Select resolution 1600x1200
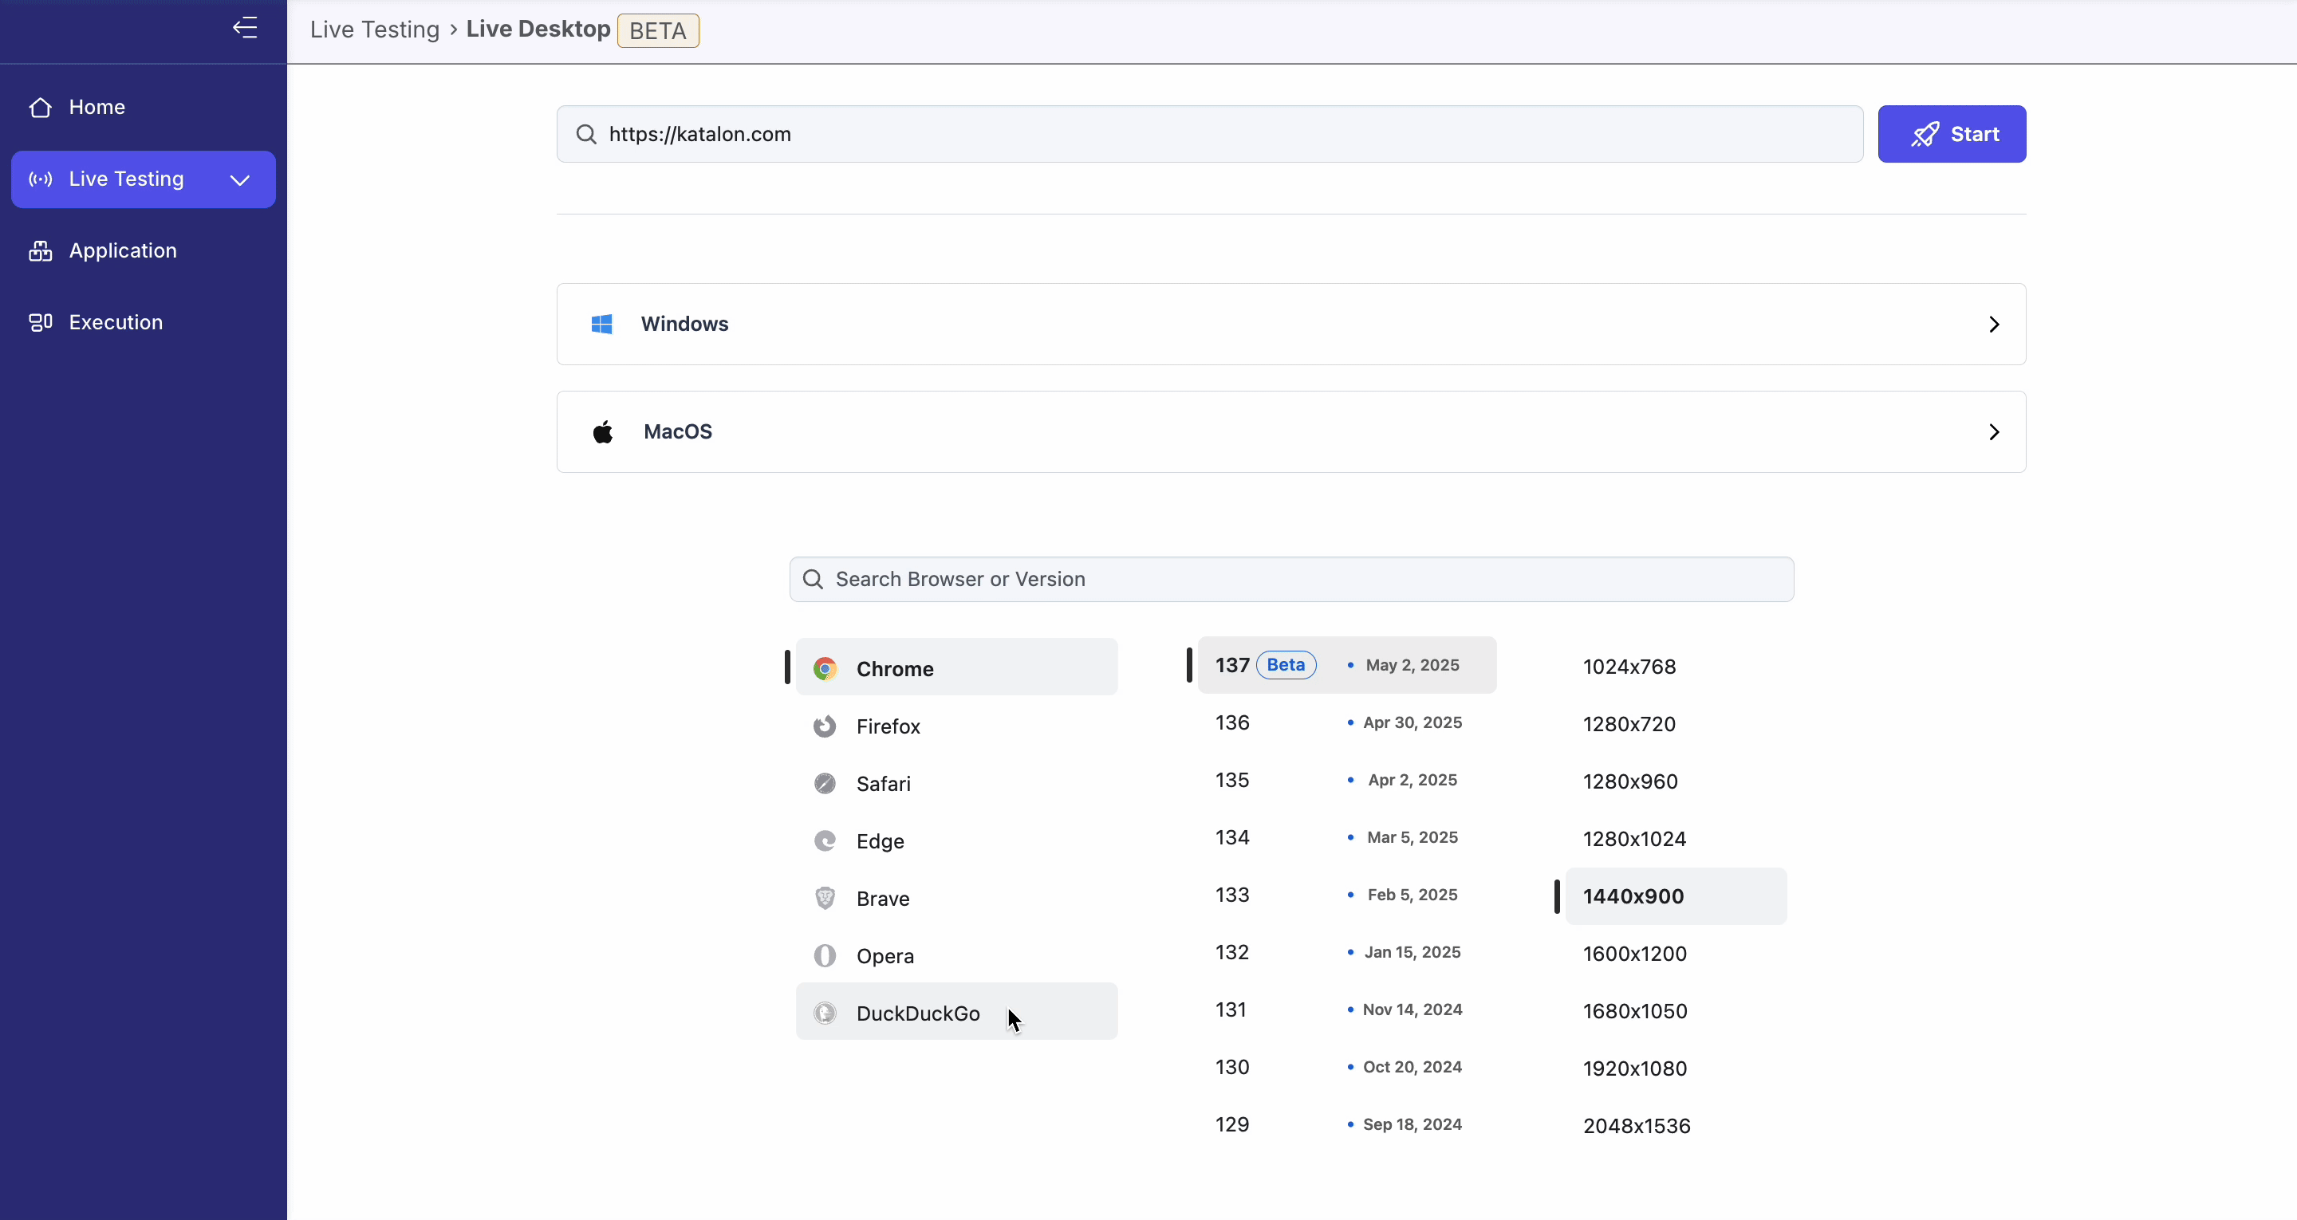 [x=1676, y=954]
